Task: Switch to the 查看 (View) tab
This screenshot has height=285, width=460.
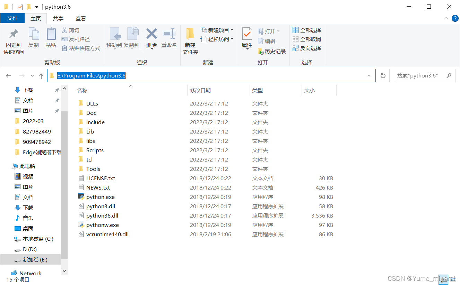Action: coord(81,18)
